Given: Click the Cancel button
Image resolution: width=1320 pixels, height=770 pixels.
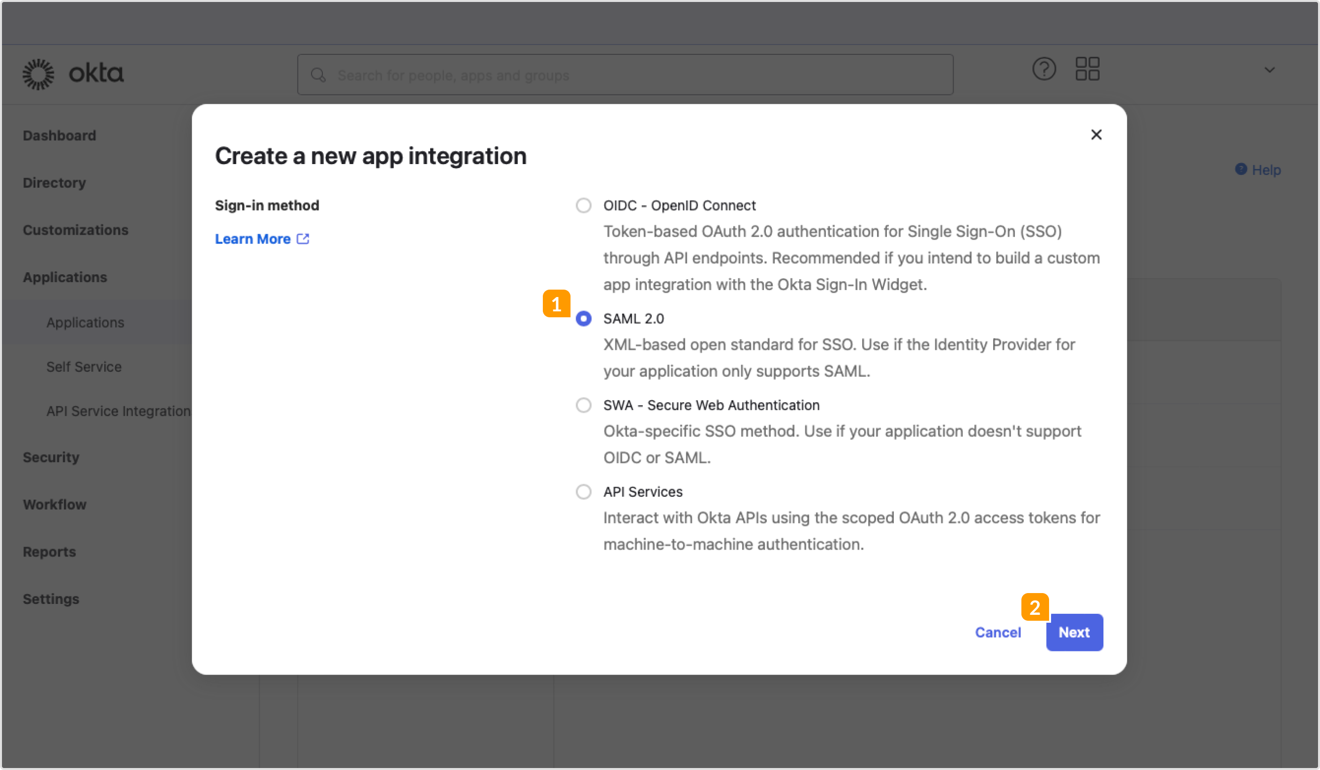Looking at the screenshot, I should [x=998, y=632].
